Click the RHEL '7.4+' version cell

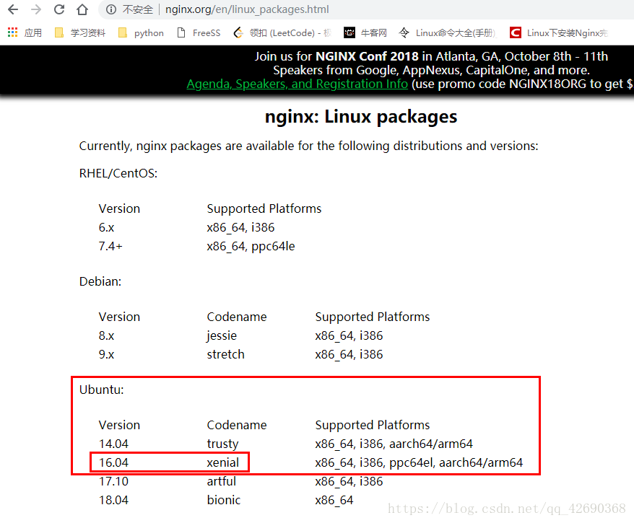[x=110, y=246]
